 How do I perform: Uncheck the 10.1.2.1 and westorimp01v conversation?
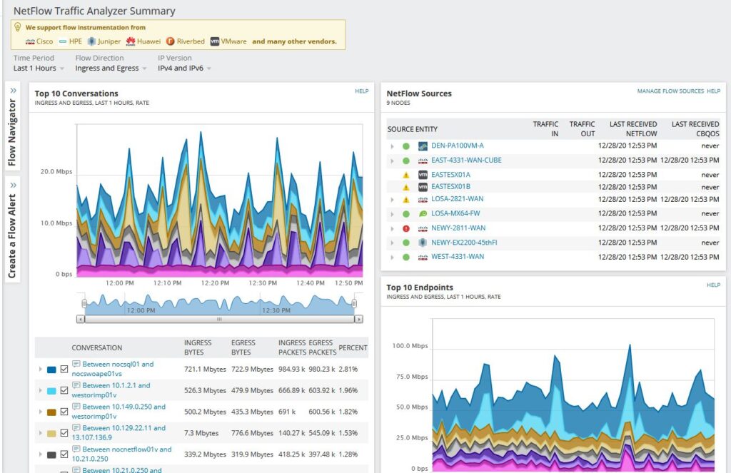[64, 391]
